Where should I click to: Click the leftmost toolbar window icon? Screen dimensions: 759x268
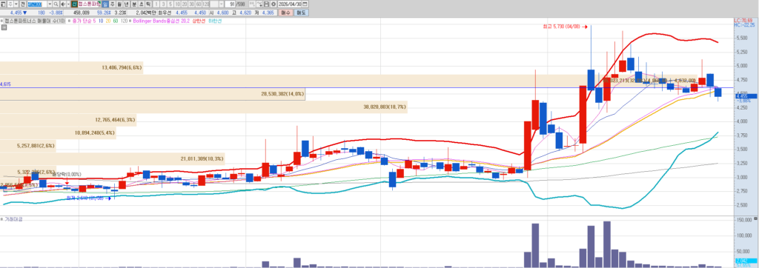click(x=3, y=4)
